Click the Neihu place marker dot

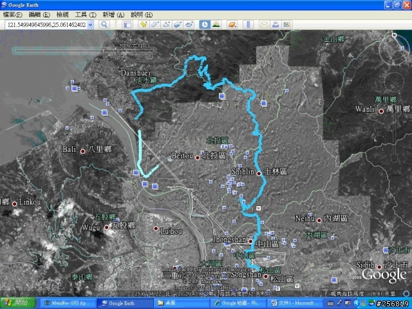pyautogui.click(x=319, y=220)
